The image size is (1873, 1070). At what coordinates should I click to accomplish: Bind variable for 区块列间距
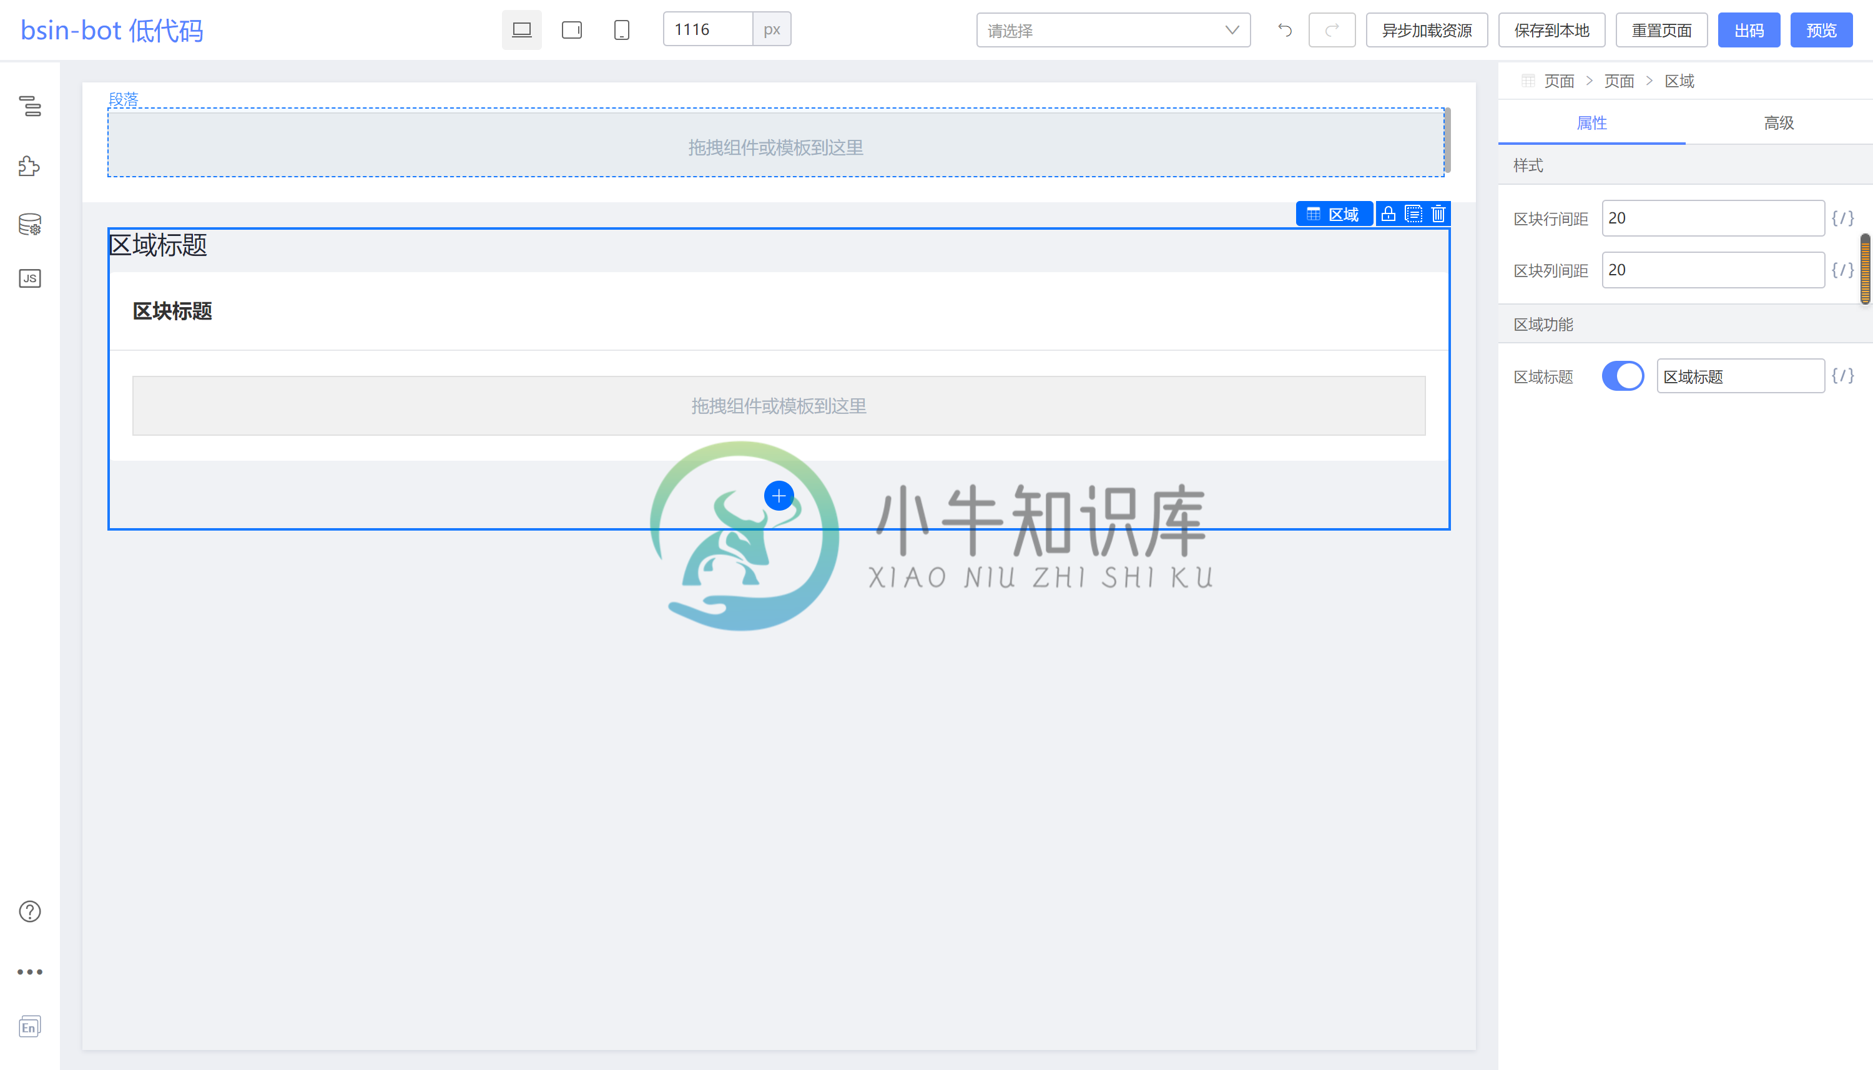(x=1843, y=270)
